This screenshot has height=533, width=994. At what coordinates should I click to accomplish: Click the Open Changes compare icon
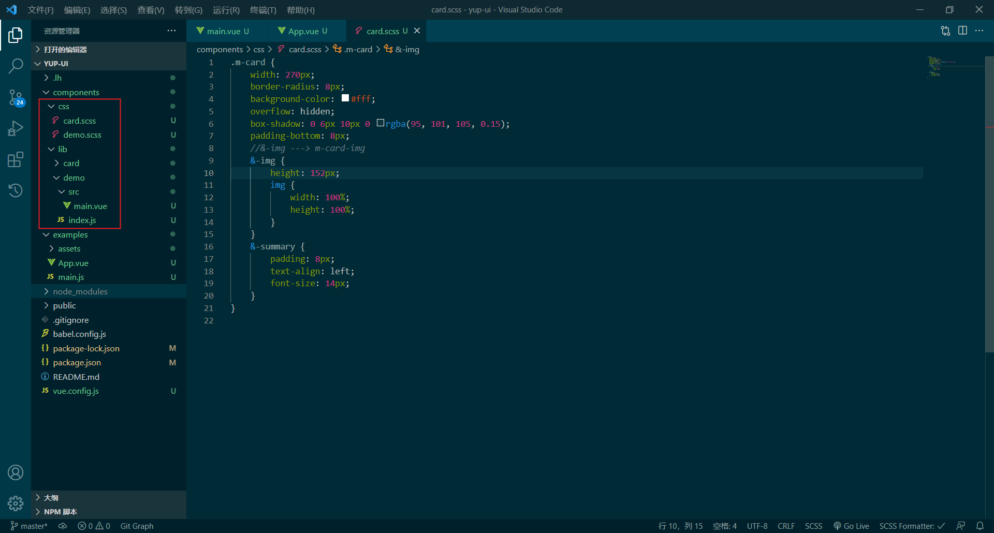945,31
